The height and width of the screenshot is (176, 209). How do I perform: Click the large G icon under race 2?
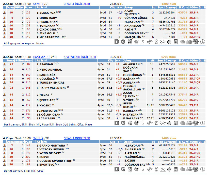click(x=123, y=42)
